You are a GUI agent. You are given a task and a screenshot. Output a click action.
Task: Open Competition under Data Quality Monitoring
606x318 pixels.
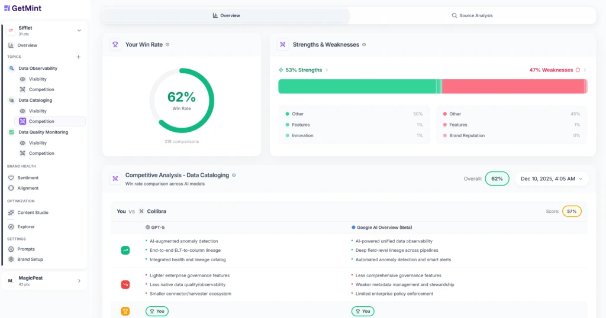tap(41, 153)
